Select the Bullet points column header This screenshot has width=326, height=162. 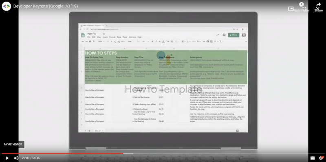tap(196, 57)
